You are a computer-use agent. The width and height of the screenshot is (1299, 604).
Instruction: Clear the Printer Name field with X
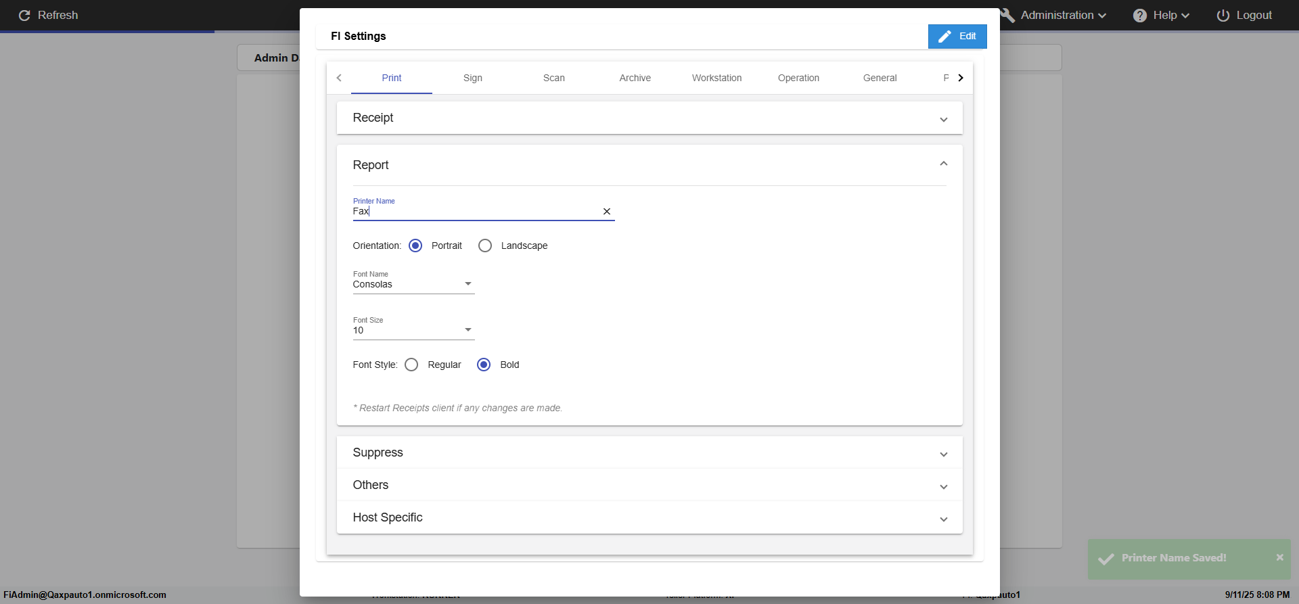click(607, 212)
